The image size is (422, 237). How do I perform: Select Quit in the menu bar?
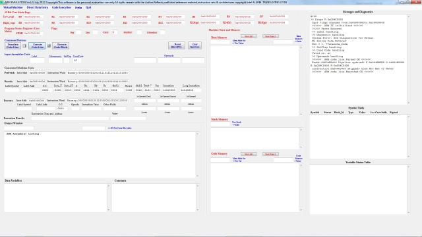(88, 7)
